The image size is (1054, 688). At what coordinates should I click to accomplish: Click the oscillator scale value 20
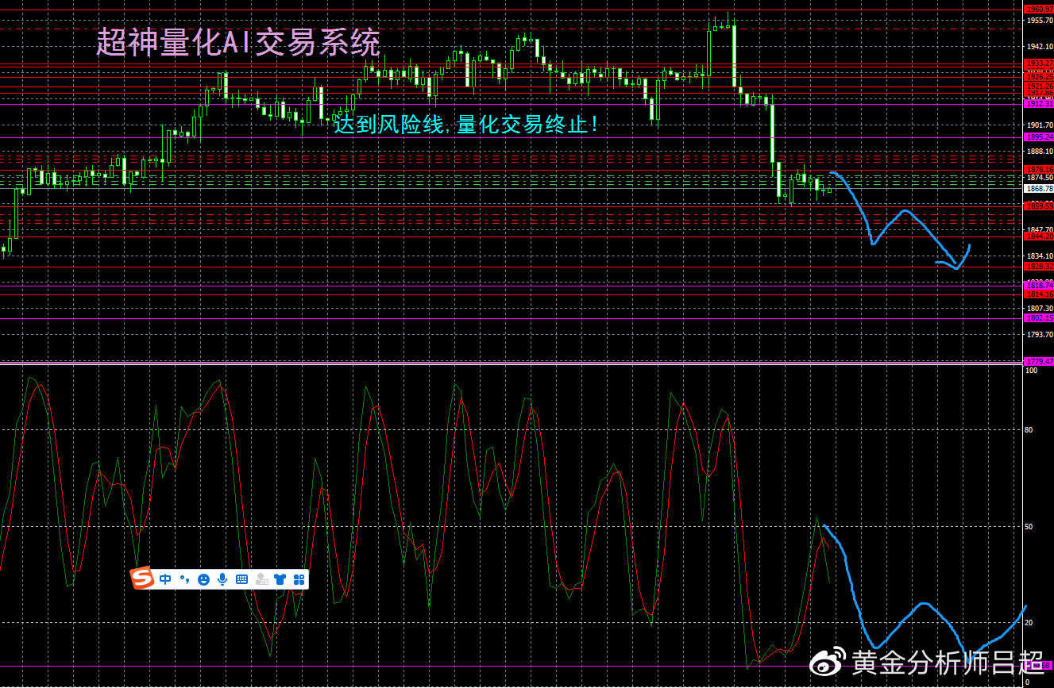coord(1029,623)
